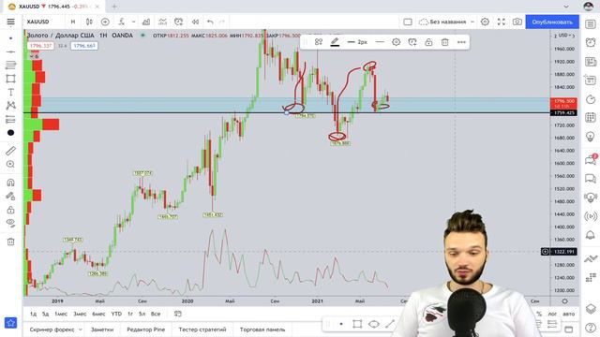Select the cursor dot tool
This screenshot has height=337, width=600.
pos(10,38)
